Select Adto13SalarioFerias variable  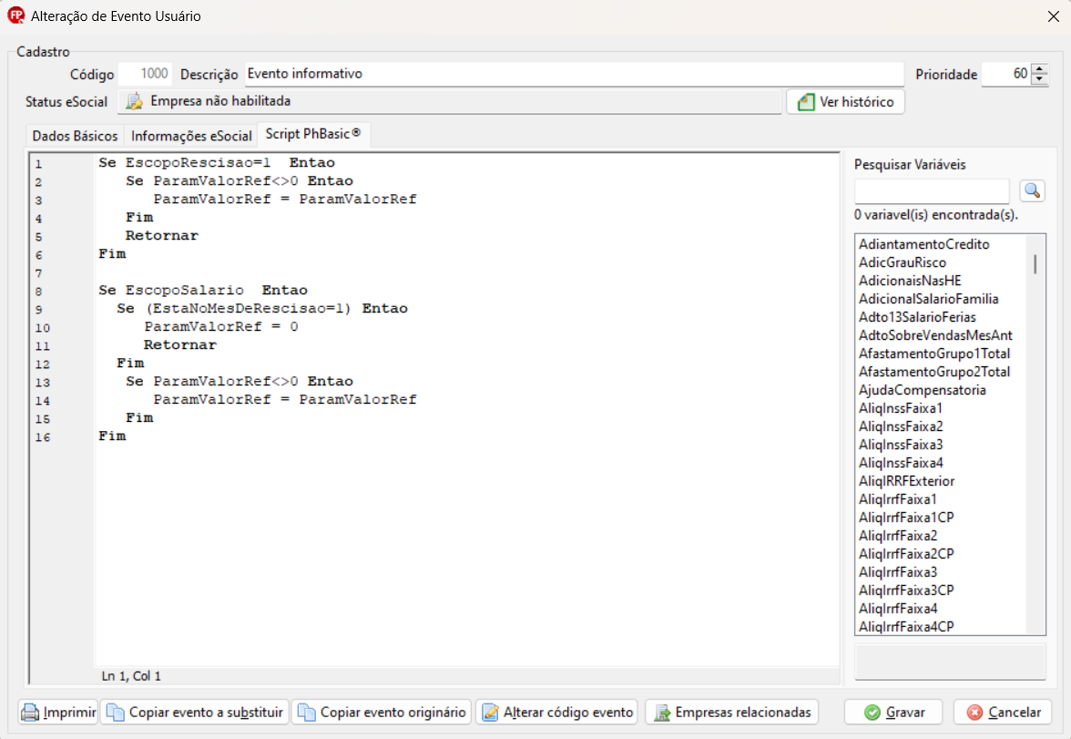[x=917, y=317]
